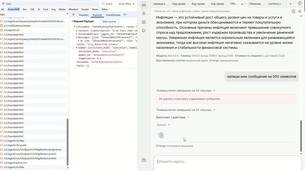Add a new chat tab with plus
The width and height of the screenshot is (305, 171).
pyautogui.click(x=290, y=4)
